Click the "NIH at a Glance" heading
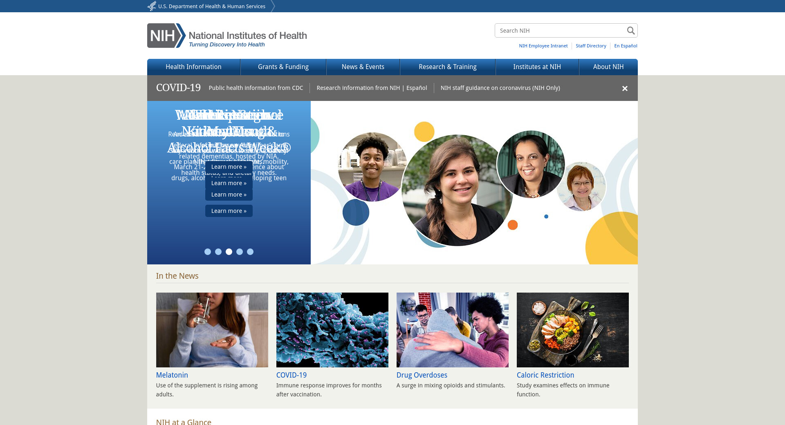This screenshot has height=425, width=785. click(x=184, y=422)
